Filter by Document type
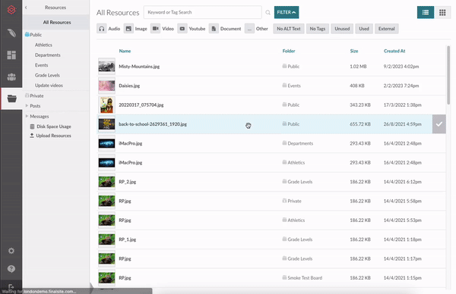The width and height of the screenshot is (456, 294). point(225,29)
